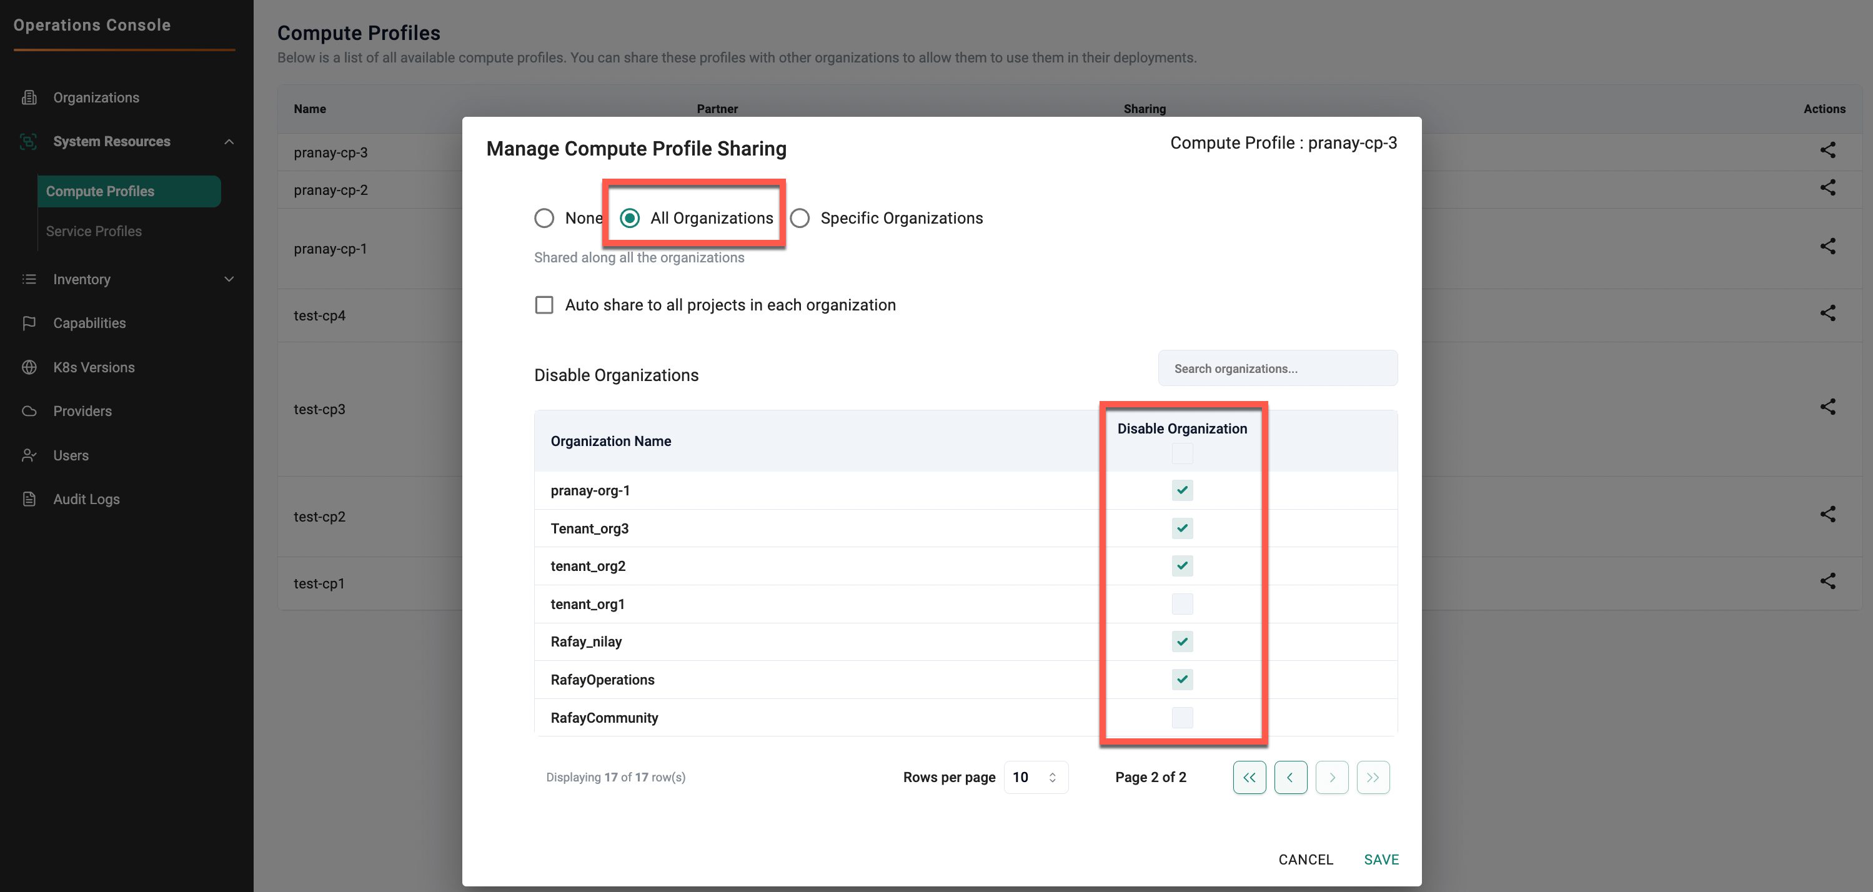This screenshot has width=1873, height=892.
Task: Select Specific Organizations radio option
Action: [800, 218]
